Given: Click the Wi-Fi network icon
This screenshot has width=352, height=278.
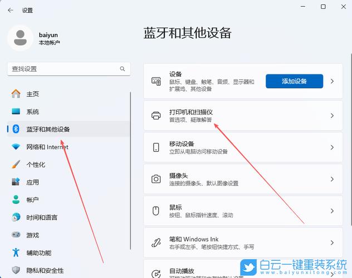Looking at the screenshot, I should point(16,147).
